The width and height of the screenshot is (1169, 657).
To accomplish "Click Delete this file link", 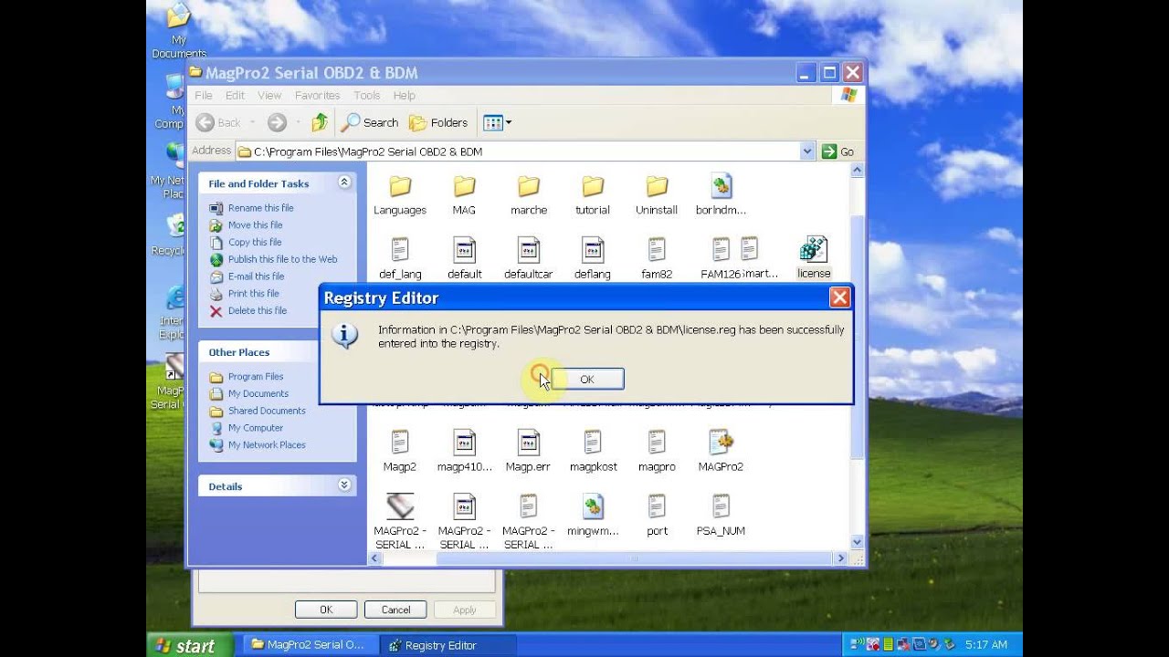I will pyautogui.click(x=257, y=310).
